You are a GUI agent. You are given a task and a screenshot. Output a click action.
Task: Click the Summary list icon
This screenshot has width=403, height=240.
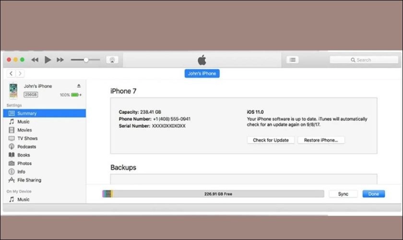12,113
